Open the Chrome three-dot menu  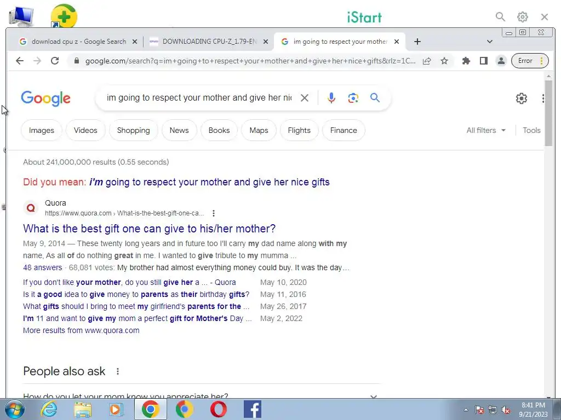(x=542, y=61)
